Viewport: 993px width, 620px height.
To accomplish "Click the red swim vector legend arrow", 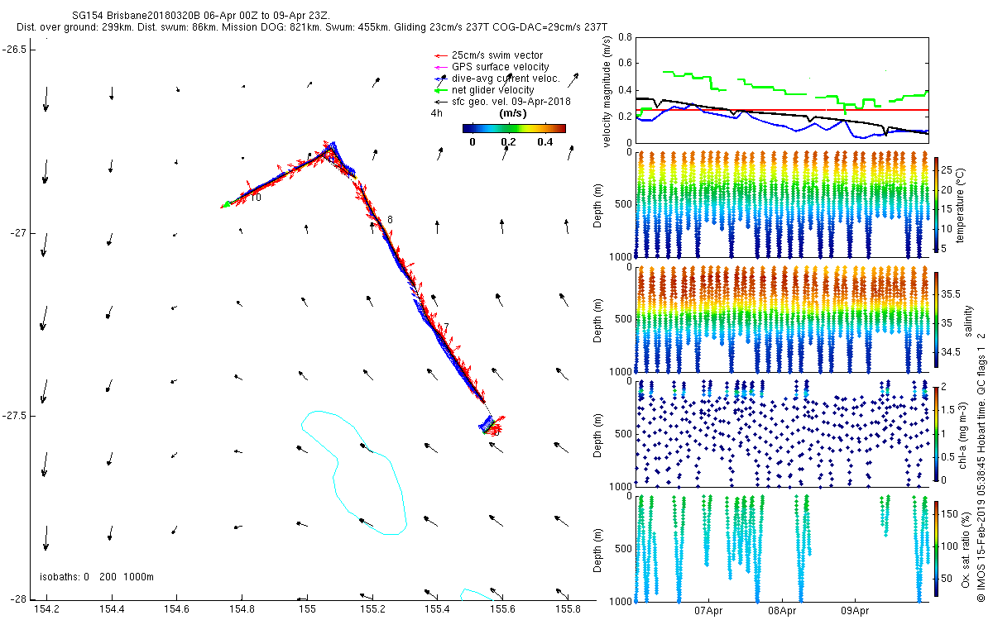I will (x=438, y=55).
